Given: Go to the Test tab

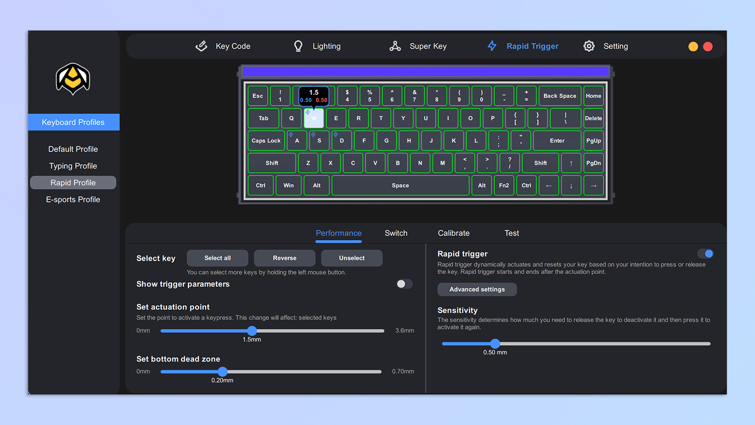Looking at the screenshot, I should pyautogui.click(x=511, y=233).
